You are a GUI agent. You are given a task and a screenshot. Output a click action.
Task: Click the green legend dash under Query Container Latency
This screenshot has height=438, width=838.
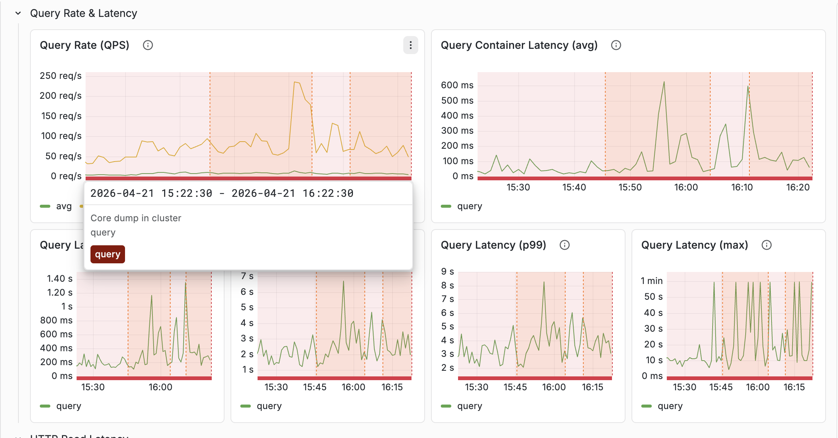click(447, 206)
